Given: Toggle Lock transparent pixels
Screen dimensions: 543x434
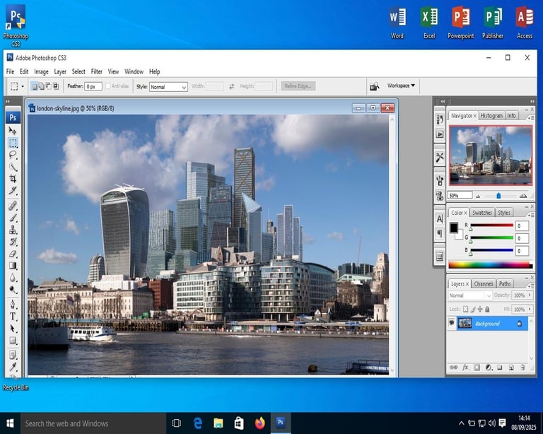Looking at the screenshot, I should click(466, 309).
